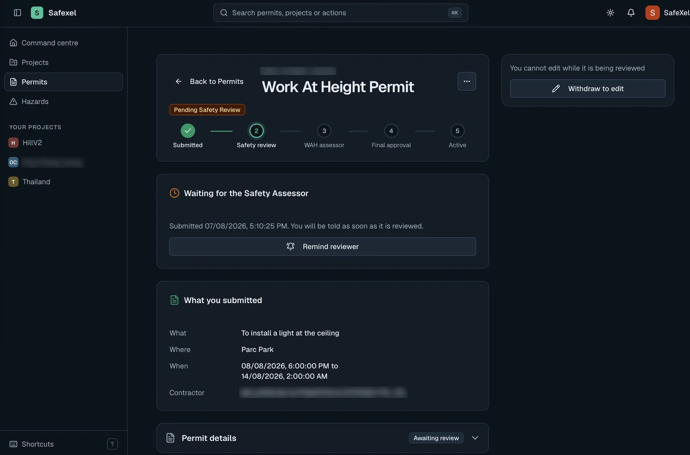Viewport: 690px width, 455px height.
Task: Click the document icon beside What you submitted
Action: point(174,300)
